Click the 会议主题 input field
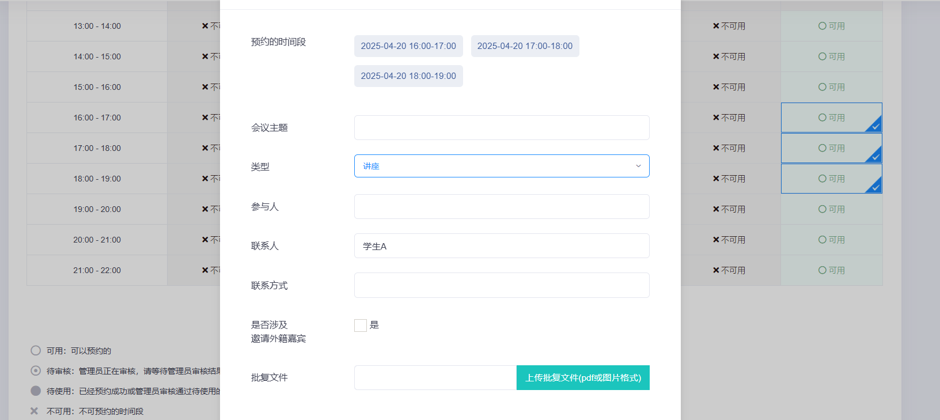This screenshot has height=420, width=940. click(501, 127)
